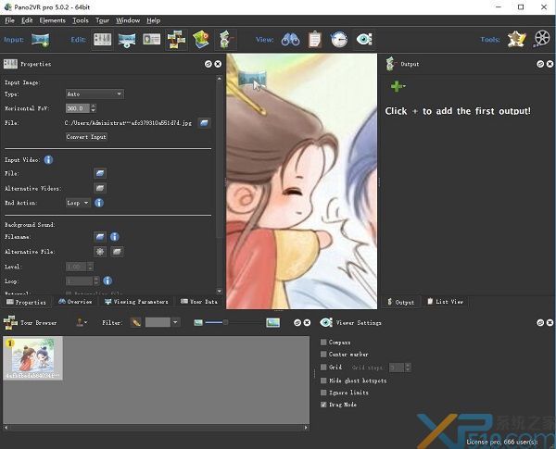This screenshot has width=556, height=449.
Task: Open the Properties editor toolbar icon
Action: (x=103, y=39)
